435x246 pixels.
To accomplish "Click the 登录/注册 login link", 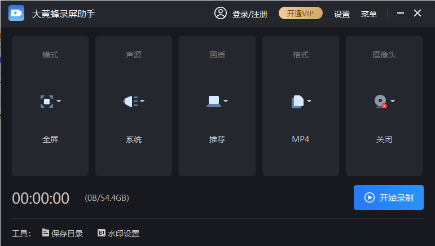I will tap(250, 14).
